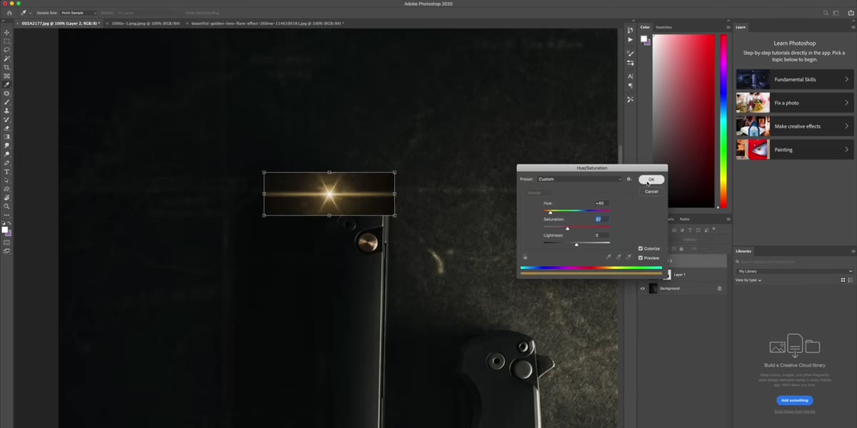Viewport: 857px width, 428px height.
Task: Switch to the 0D2A2177.jpg document tab
Action: pyautogui.click(x=59, y=24)
